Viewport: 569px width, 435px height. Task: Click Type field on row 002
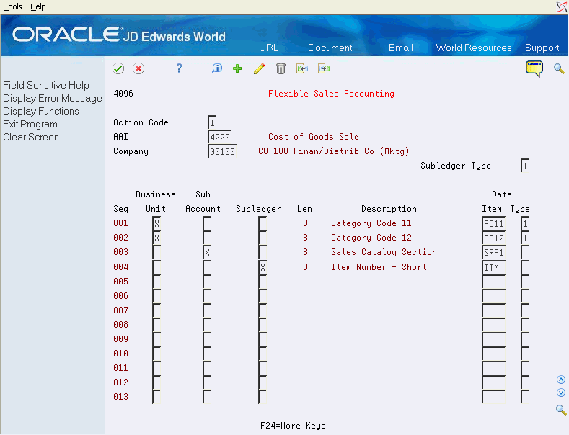click(x=525, y=238)
